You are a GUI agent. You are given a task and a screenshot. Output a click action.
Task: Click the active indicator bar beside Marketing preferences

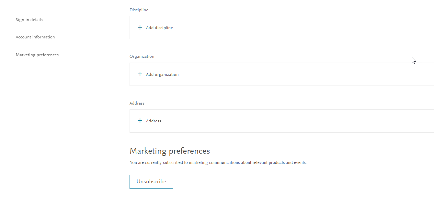[x=9, y=55]
